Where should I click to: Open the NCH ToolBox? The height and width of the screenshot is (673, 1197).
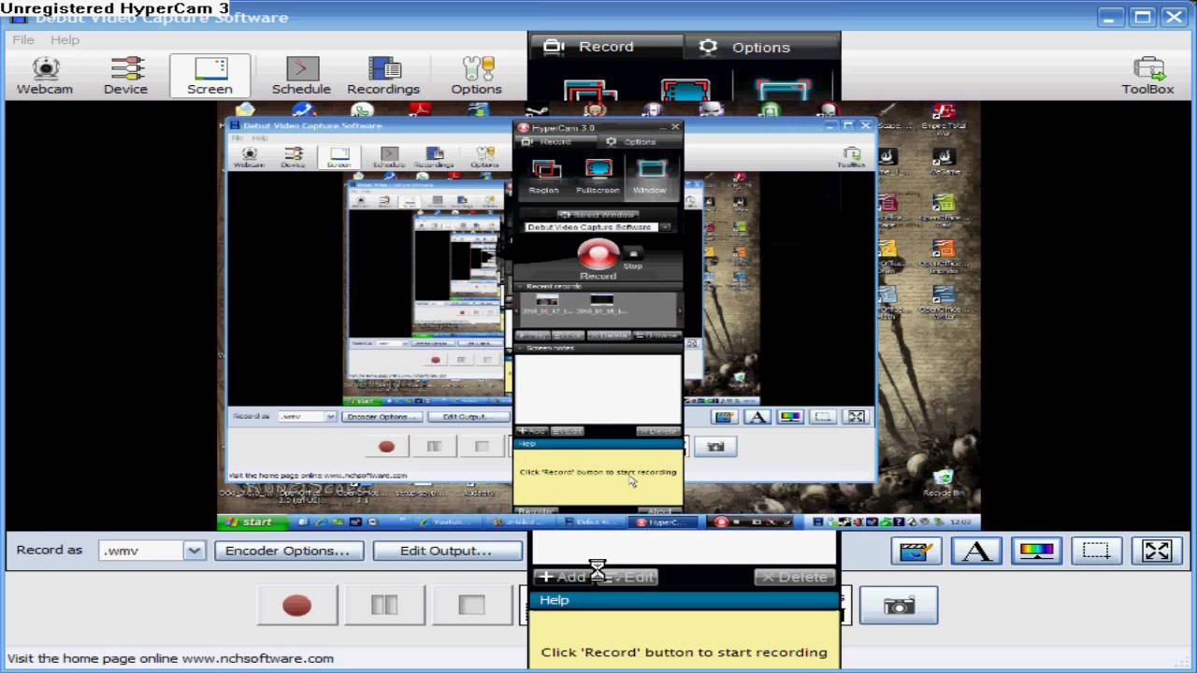coord(1147,76)
